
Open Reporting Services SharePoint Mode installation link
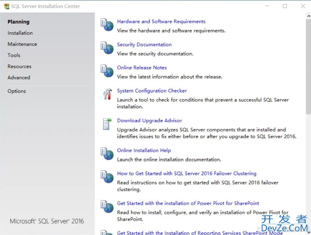click(x=200, y=233)
